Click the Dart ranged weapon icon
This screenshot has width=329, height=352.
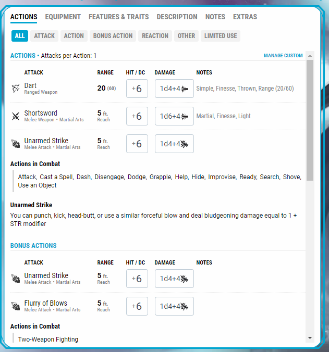point(16,89)
